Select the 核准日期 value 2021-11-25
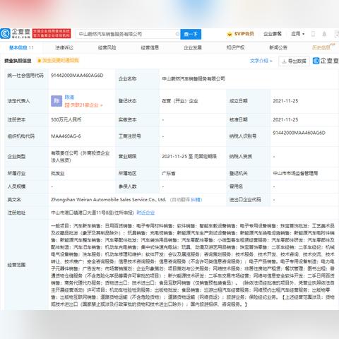339x339 pixels. pos(285,119)
